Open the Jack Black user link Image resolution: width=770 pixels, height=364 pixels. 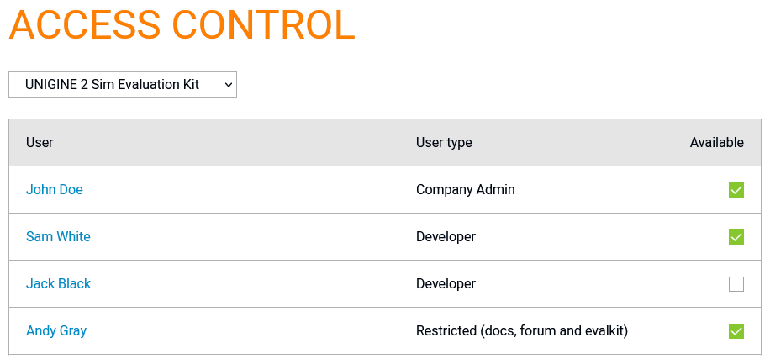click(59, 284)
